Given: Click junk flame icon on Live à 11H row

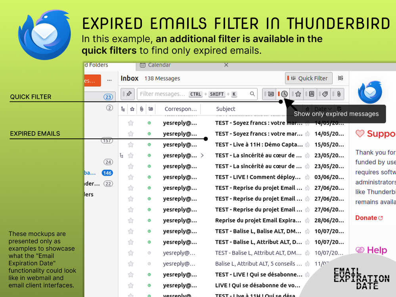Looking at the screenshot, I should pos(307,144).
